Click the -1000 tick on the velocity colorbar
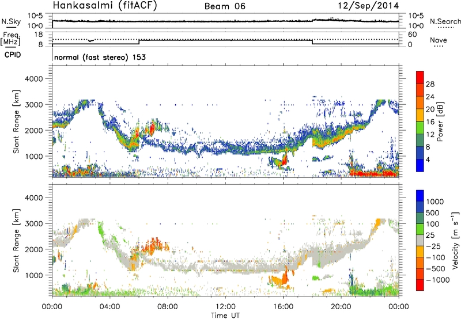The height and width of the screenshot is (319, 461). 438,280
